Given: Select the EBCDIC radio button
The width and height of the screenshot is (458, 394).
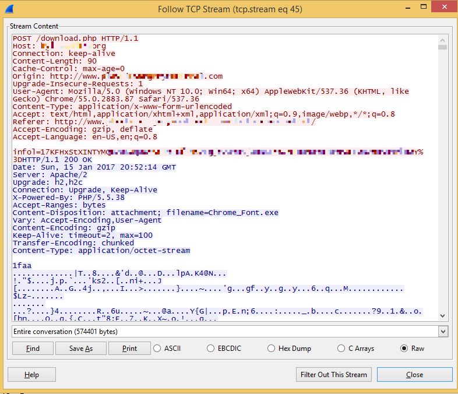Looking at the screenshot, I should (x=210, y=348).
